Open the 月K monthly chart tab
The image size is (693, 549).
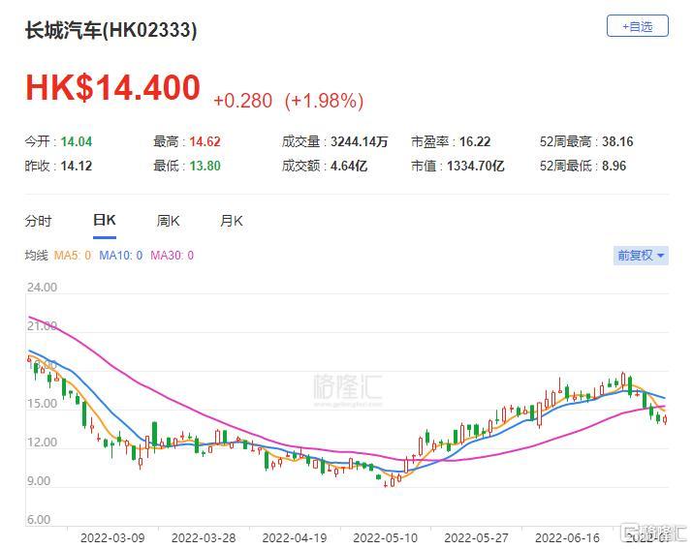[x=232, y=221]
